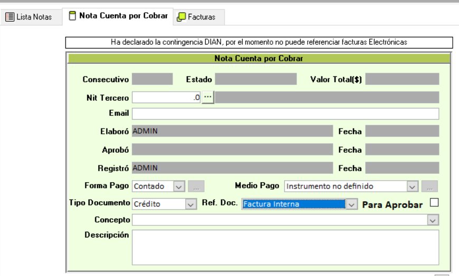This screenshot has height=276, width=459.
Task: Click the DIAN contingency notice banner
Action: [x=259, y=42]
